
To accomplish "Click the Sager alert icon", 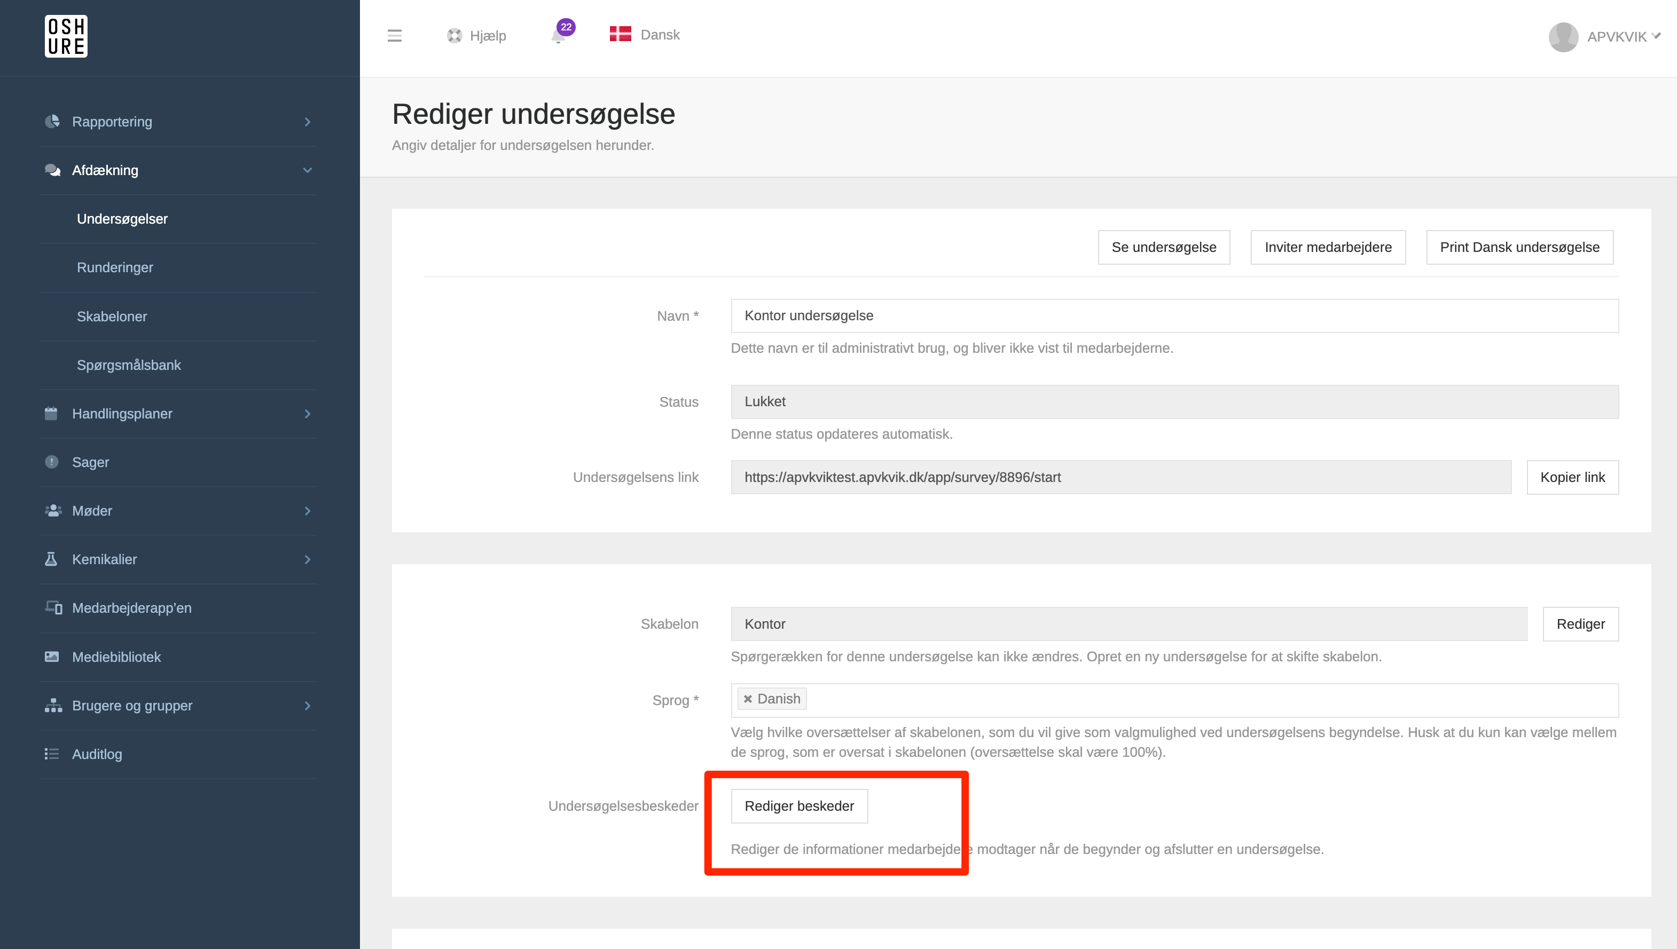I will [51, 462].
